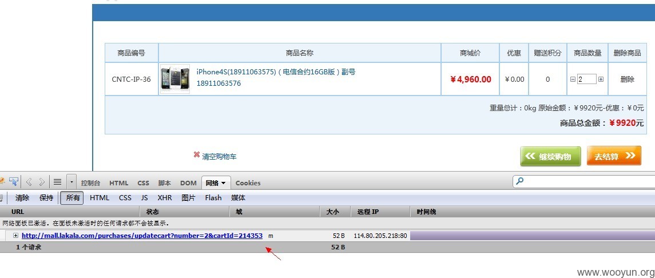
Task: Click the 时间线 column header
Action: 533,212
